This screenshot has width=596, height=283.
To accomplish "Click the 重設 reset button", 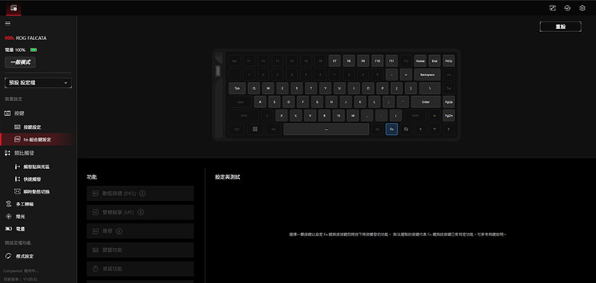I will 560,27.
